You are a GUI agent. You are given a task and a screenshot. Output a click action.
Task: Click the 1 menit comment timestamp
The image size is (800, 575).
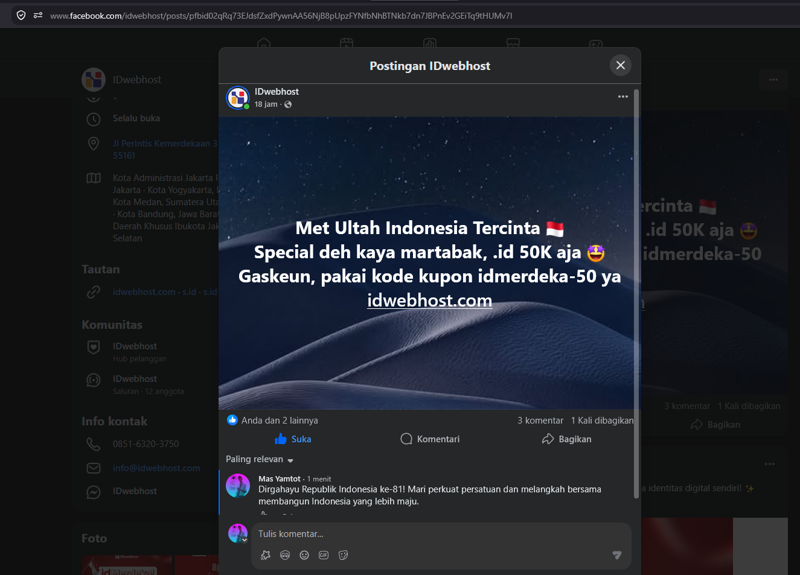[319, 479]
